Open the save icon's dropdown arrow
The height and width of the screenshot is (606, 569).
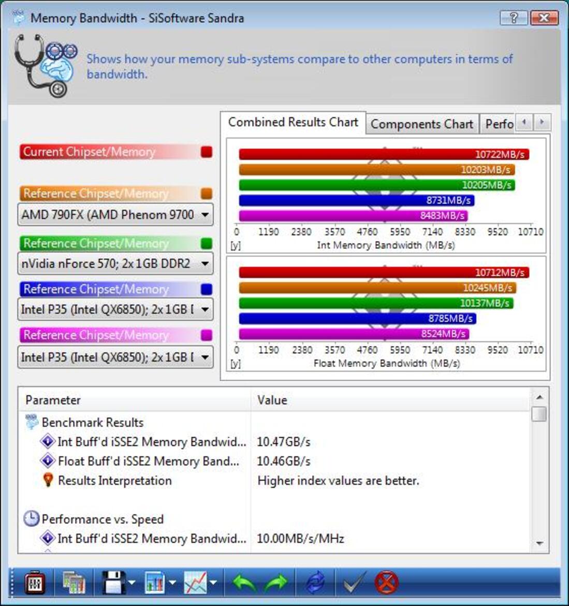132,582
